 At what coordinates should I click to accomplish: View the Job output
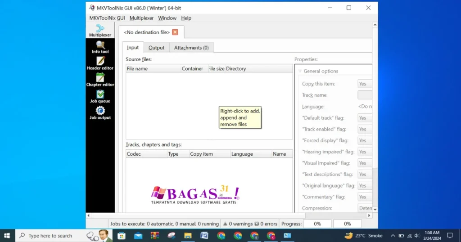click(x=100, y=113)
